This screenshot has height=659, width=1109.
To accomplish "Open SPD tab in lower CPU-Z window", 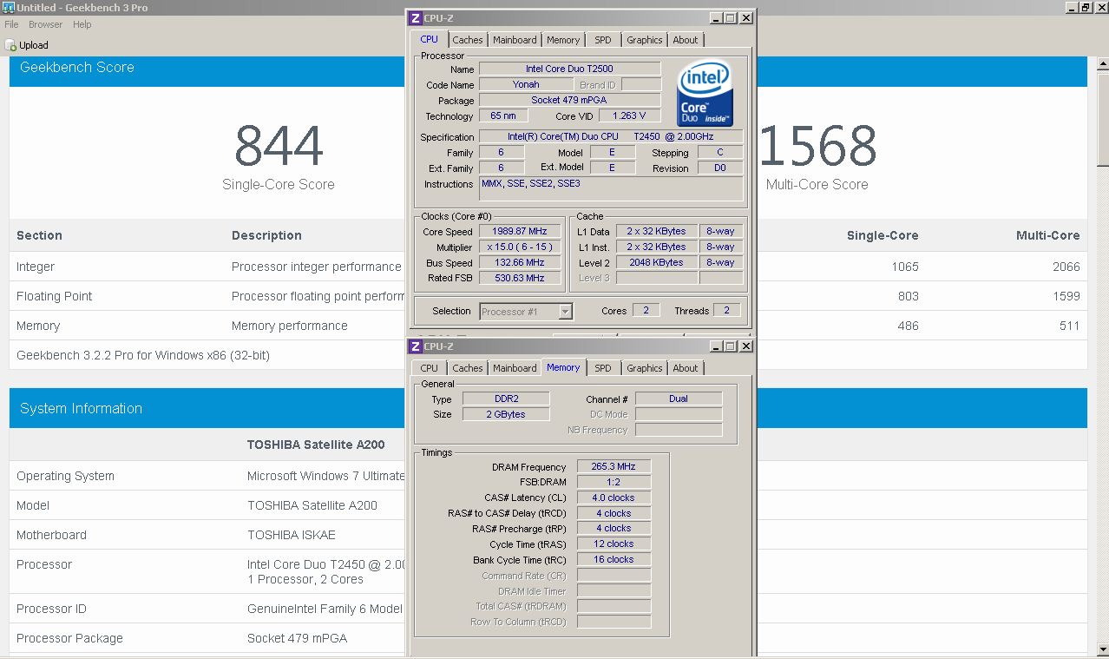I will point(603,368).
